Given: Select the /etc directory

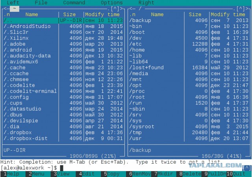Looking at the screenshot, I should pyautogui.click(x=189, y=44).
